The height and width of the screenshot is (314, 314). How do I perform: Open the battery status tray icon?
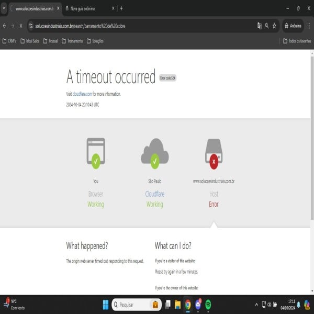[275, 305]
